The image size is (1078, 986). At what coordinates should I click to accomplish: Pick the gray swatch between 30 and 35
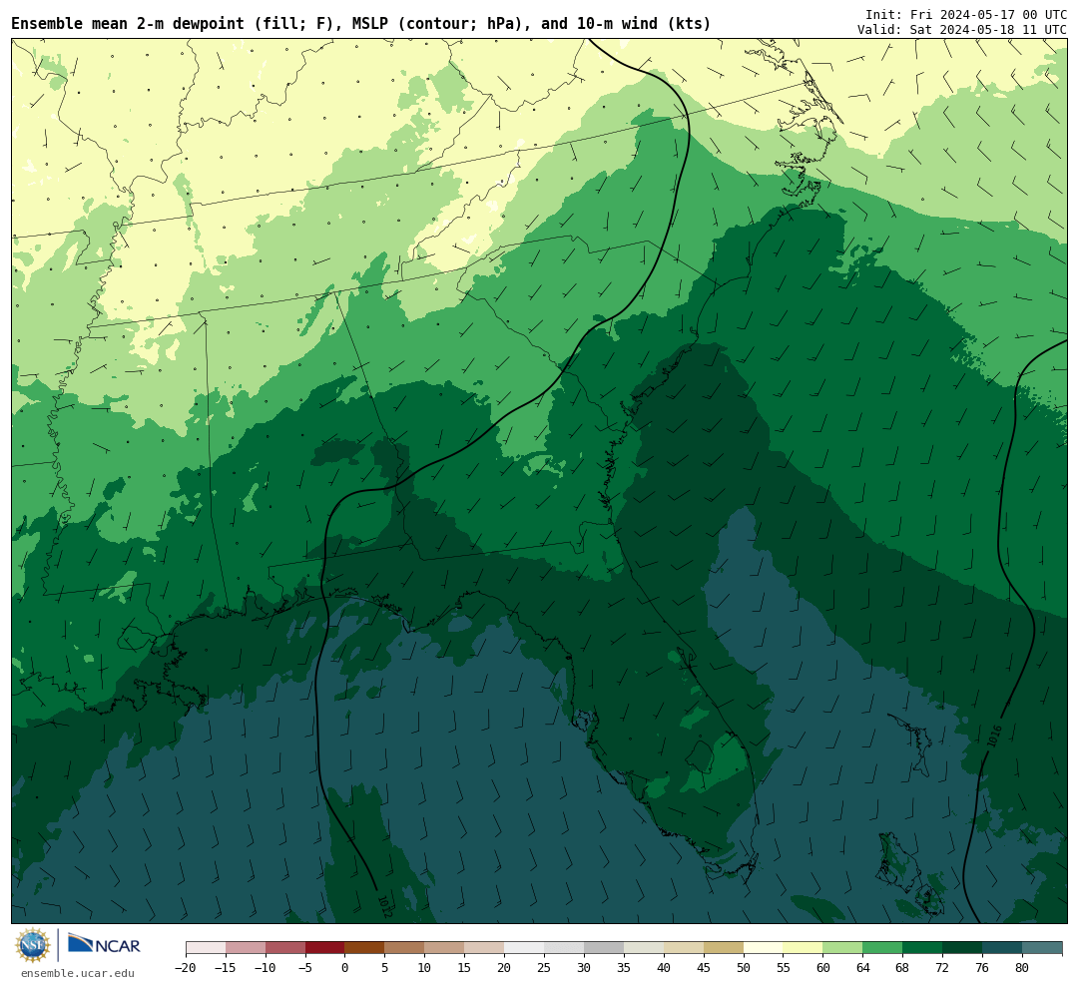coord(604,948)
